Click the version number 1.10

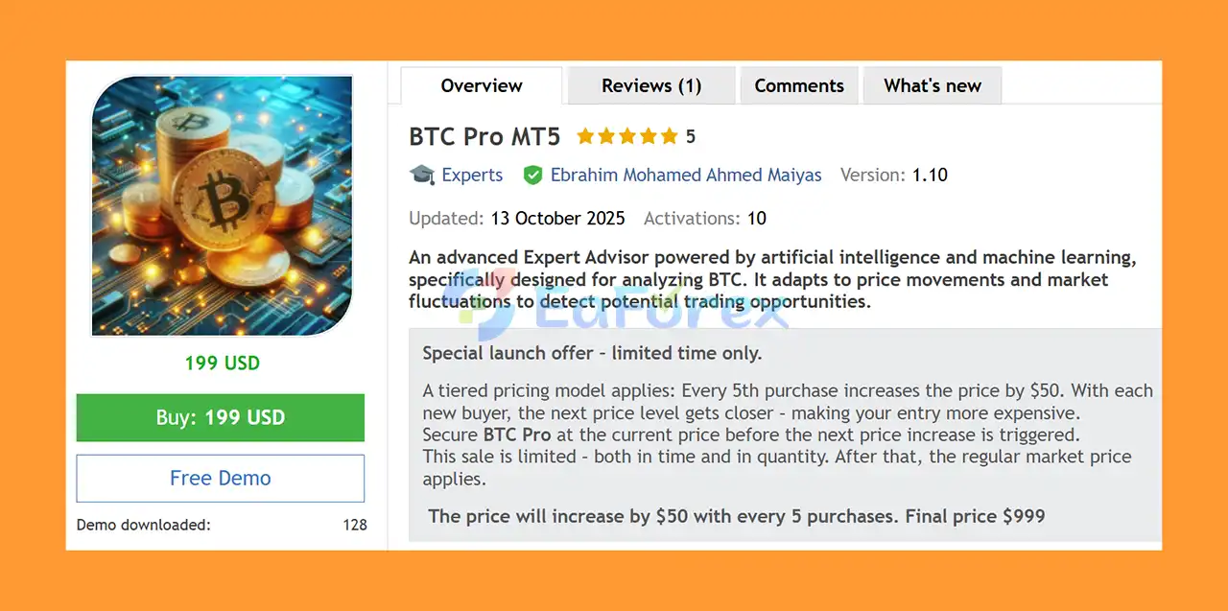(930, 175)
